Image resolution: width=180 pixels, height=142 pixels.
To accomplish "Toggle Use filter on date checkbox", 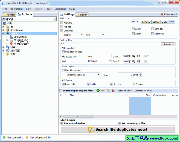I will coord(63,52).
